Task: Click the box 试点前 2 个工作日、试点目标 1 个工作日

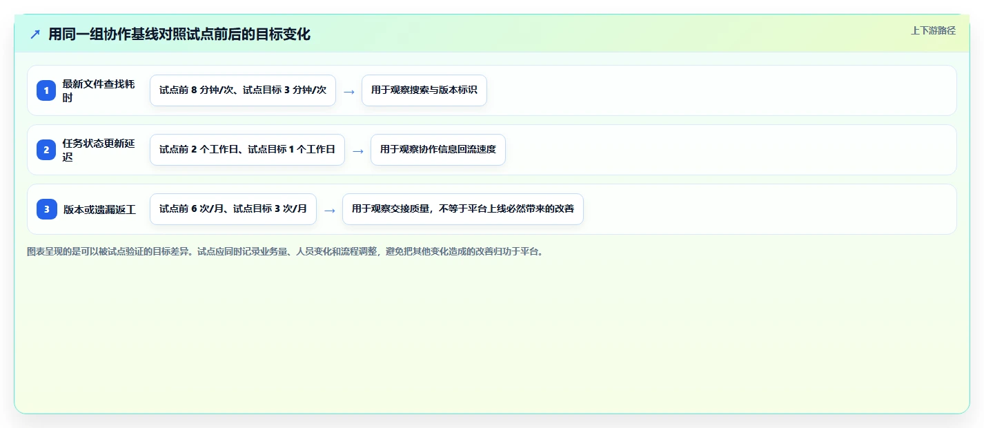Action: pos(247,150)
